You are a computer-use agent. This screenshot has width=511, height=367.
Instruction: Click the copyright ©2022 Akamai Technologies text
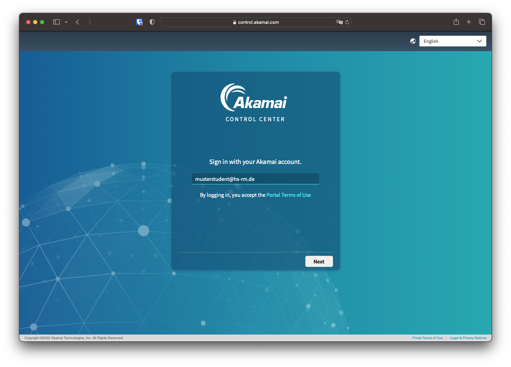(x=73, y=338)
